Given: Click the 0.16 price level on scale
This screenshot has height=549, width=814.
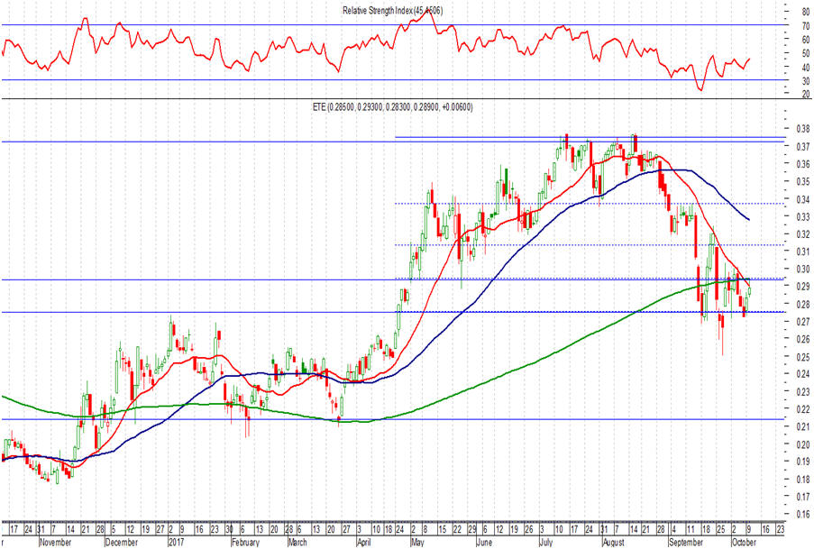Looking at the screenshot, I should coord(802,515).
